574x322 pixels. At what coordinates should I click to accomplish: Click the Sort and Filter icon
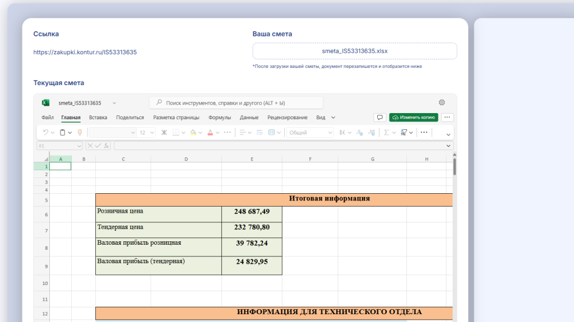(x=404, y=133)
